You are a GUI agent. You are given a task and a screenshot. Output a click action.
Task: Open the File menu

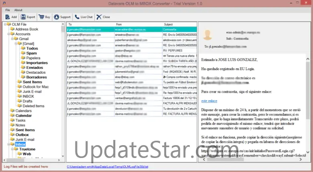point(8,10)
